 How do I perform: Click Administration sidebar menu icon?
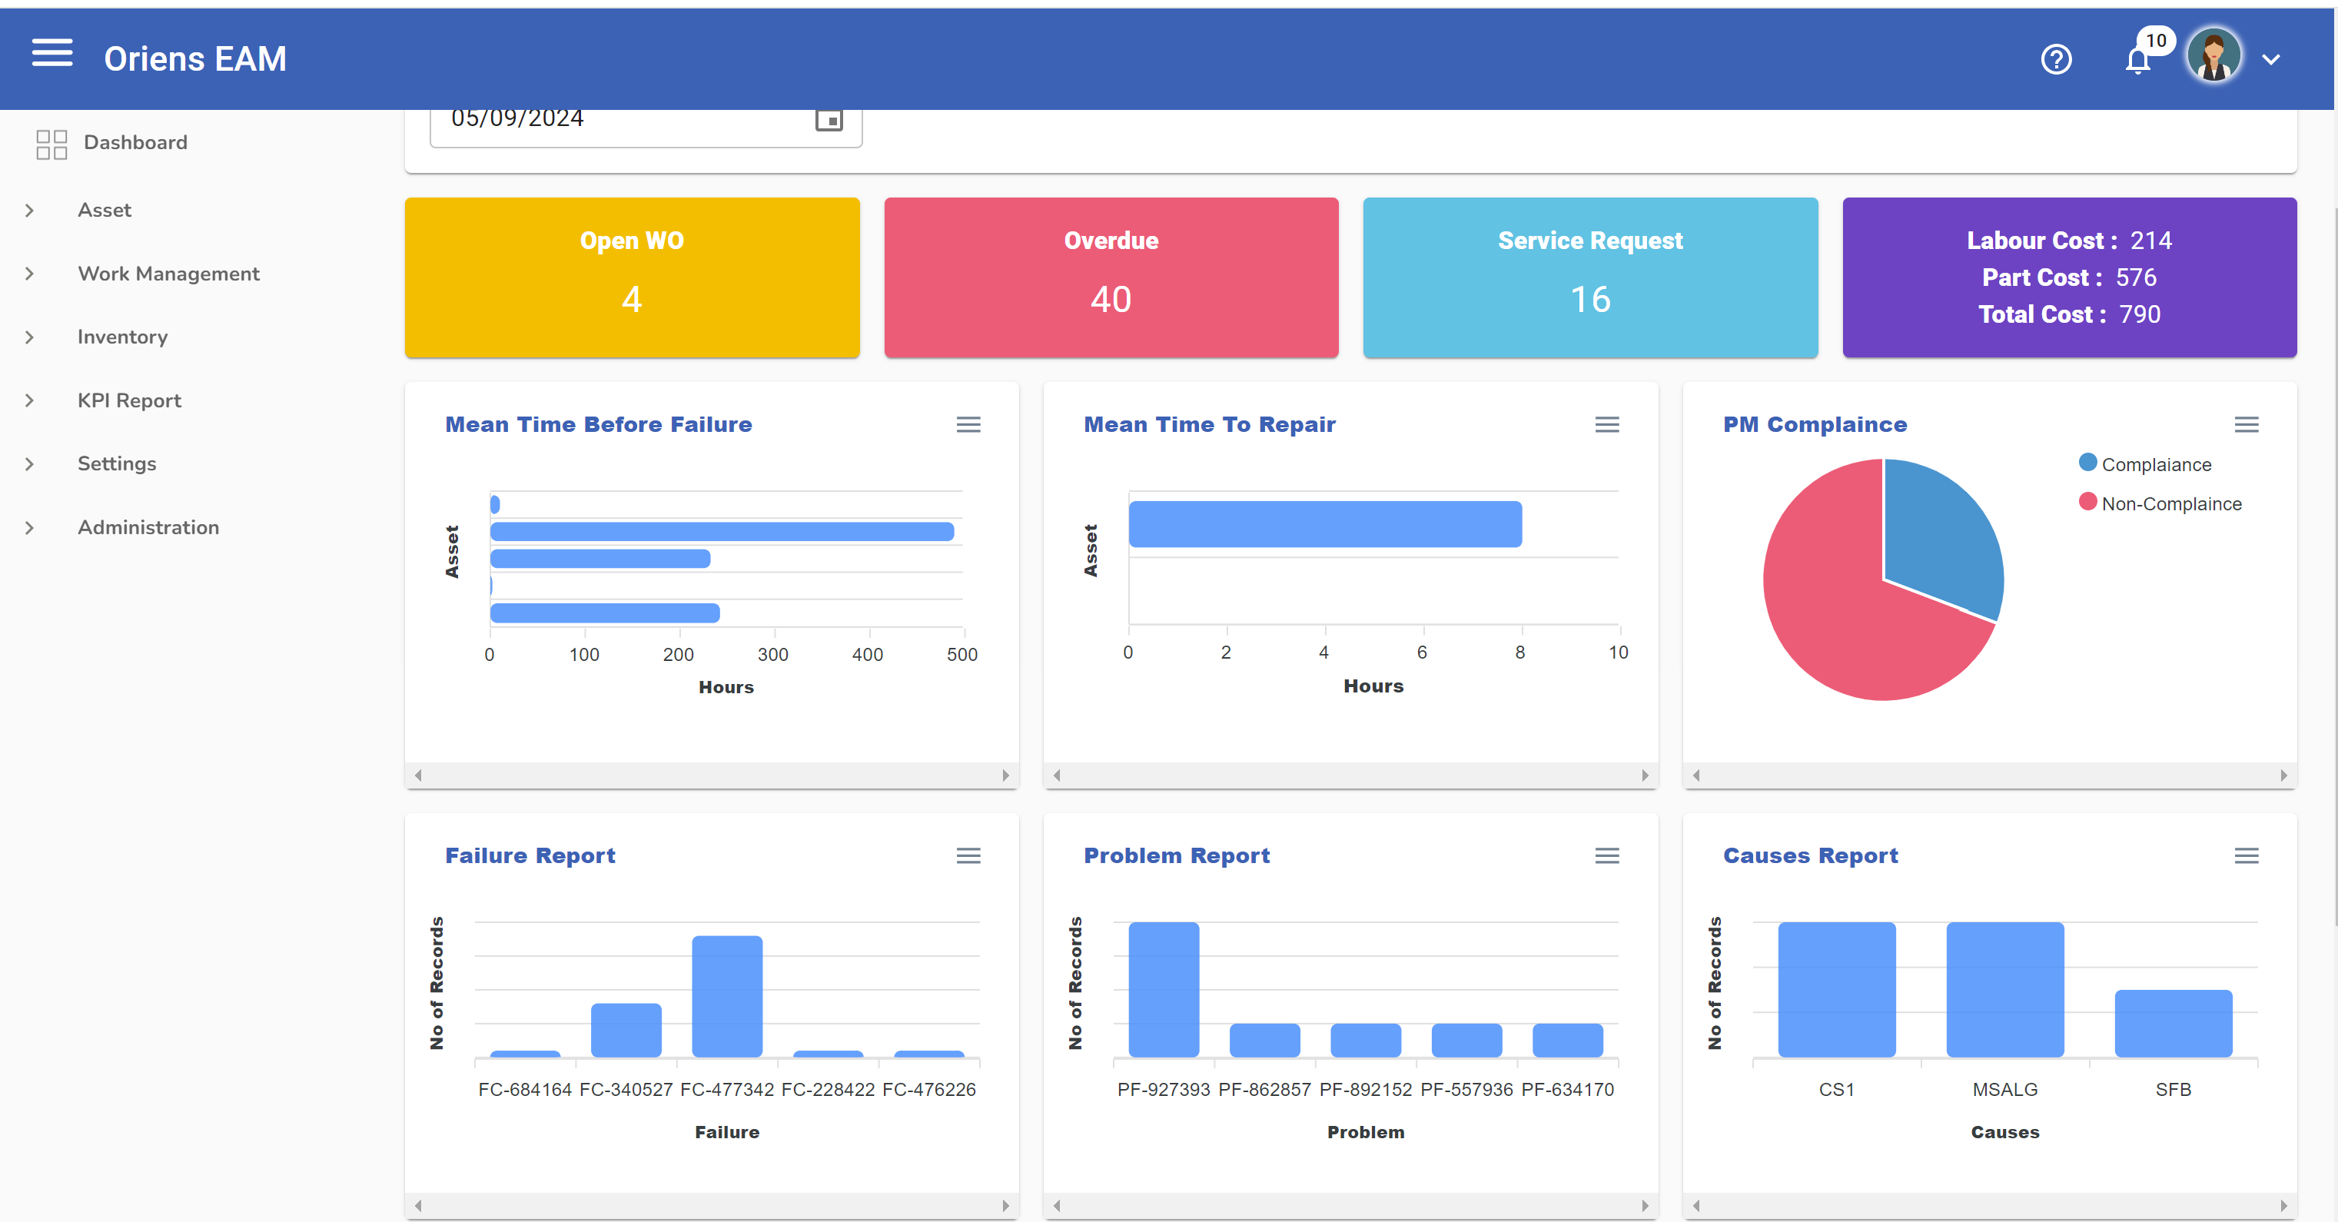29,526
